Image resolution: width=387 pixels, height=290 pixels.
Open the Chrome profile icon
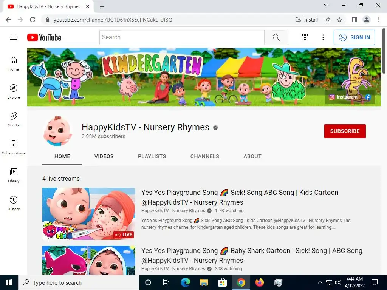coord(367,20)
